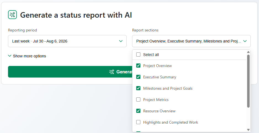Uncheck the Resource Overview checkbox
Screen dimensions: 259x133
[x=138, y=111]
